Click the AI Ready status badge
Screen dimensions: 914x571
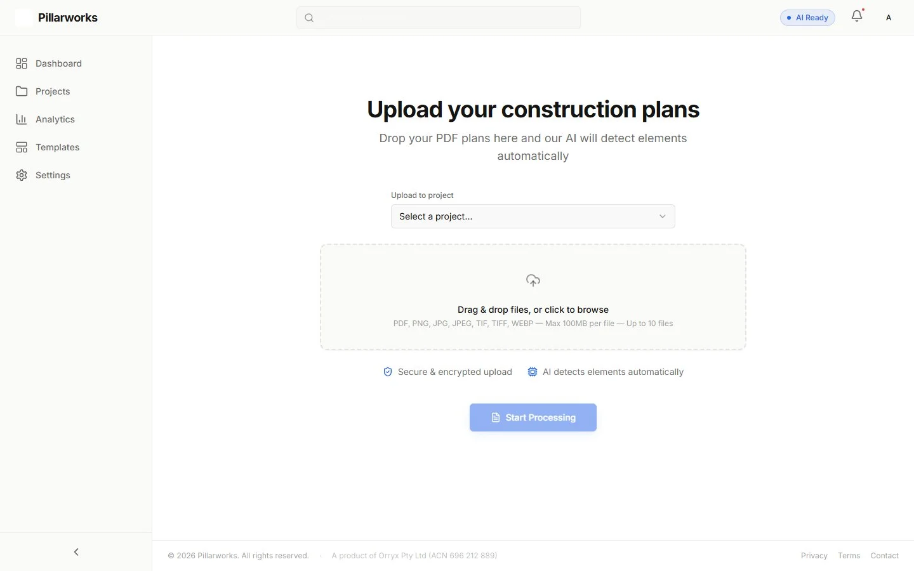pos(807,18)
